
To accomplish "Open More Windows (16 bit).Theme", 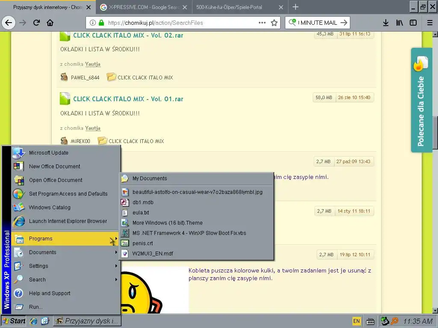I will (x=197, y=223).
